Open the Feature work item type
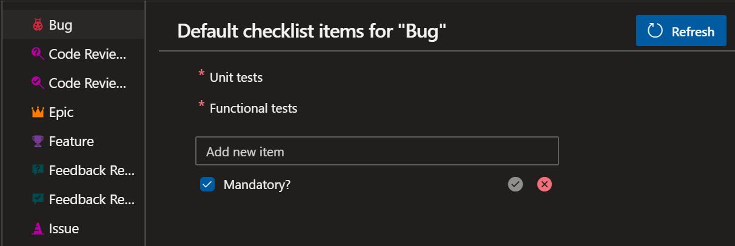The width and height of the screenshot is (735, 246). point(71,141)
